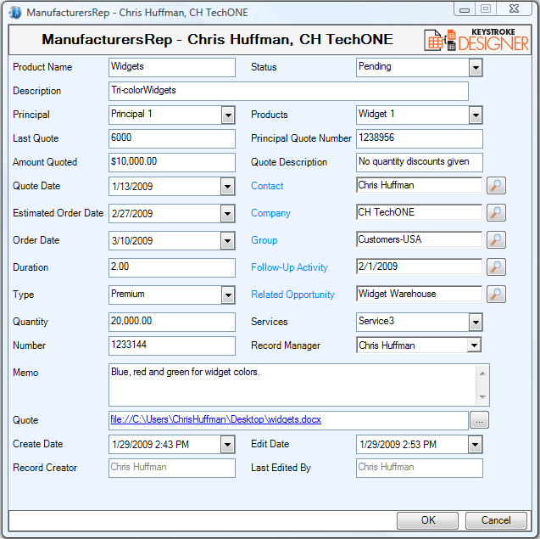
Task: Click the Follow-Up Activity lookup magnifier icon
Action: [x=496, y=267]
